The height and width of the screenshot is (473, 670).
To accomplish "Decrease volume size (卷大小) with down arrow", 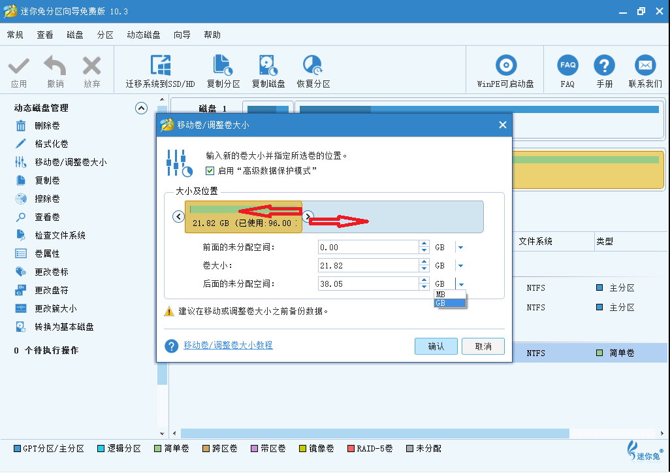I will click(424, 269).
